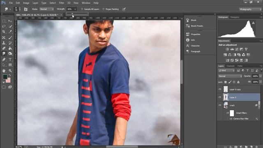Hide Layer 0 visibility eye
The height and width of the screenshot is (148, 263).
pyautogui.click(x=220, y=97)
